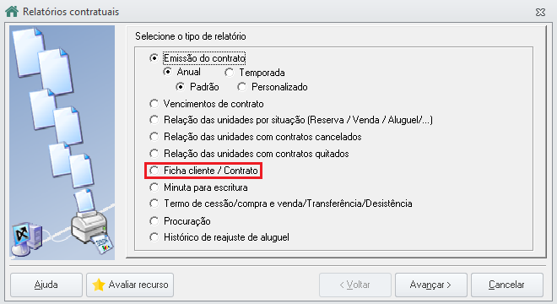The height and width of the screenshot is (304, 557).
Task: Click the Avançar button
Action: point(431,285)
